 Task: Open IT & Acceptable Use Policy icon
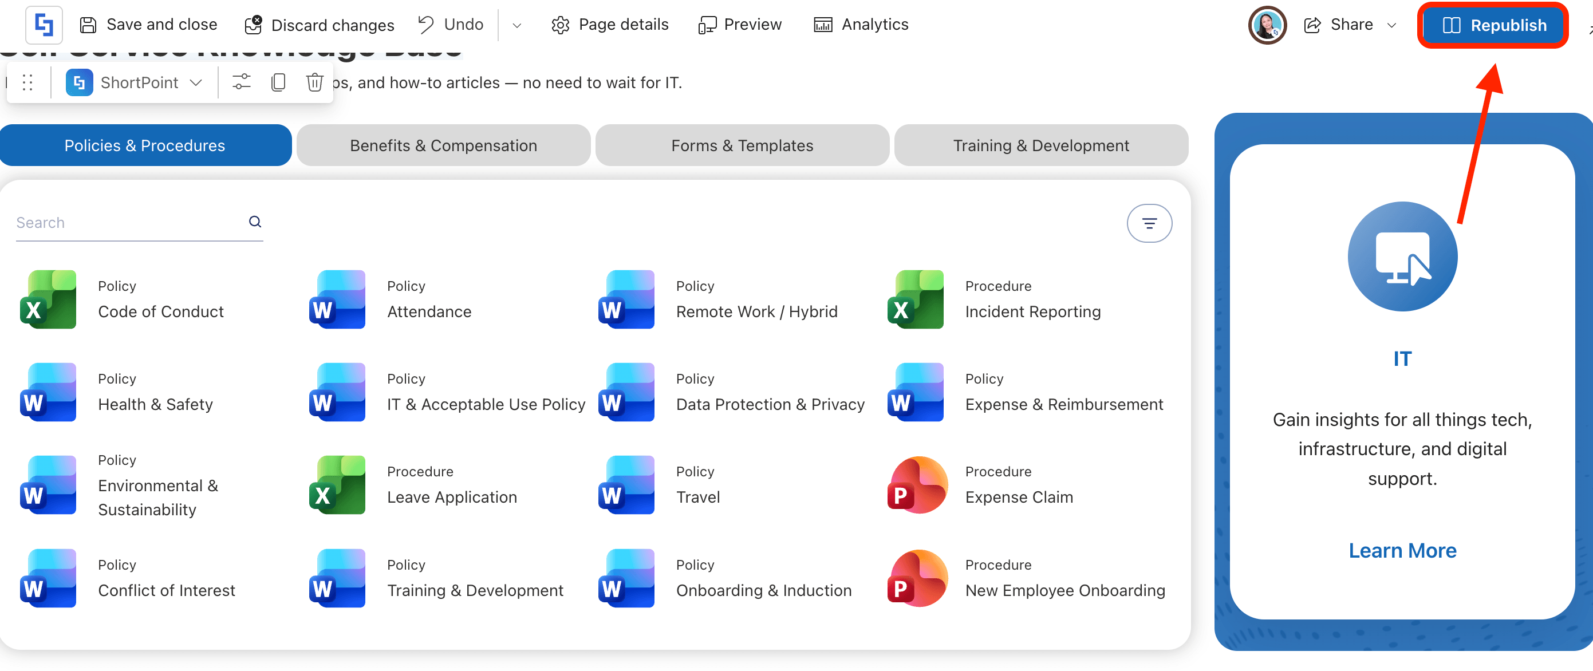click(x=338, y=392)
